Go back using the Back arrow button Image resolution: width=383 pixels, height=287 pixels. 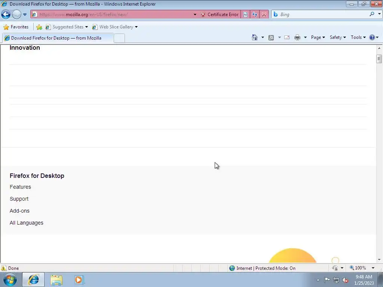[6, 15]
